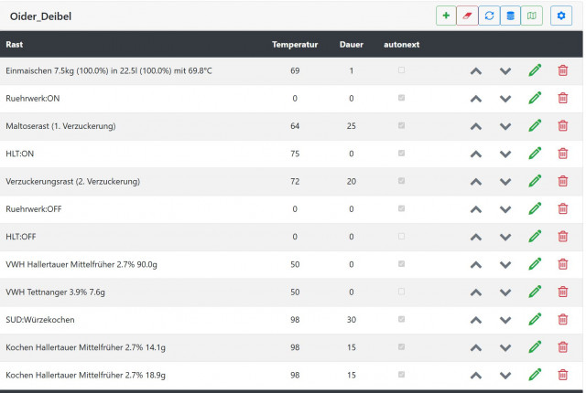Edit the VWH Tettnanger 3.9% 7.6g row

(x=535, y=292)
